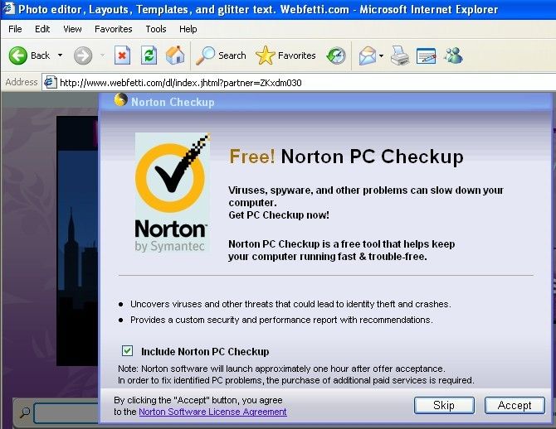This screenshot has height=429, width=556.
Task: Open the File menu
Action: (x=15, y=29)
